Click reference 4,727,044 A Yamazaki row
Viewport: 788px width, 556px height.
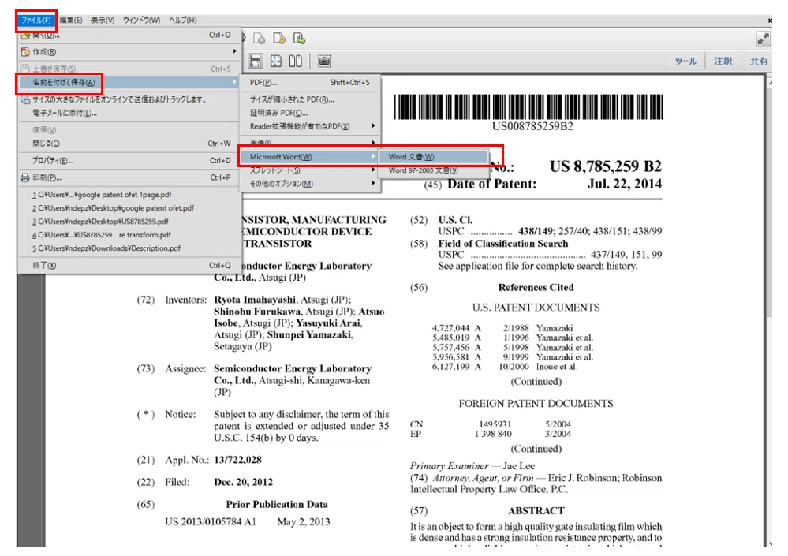(x=502, y=328)
